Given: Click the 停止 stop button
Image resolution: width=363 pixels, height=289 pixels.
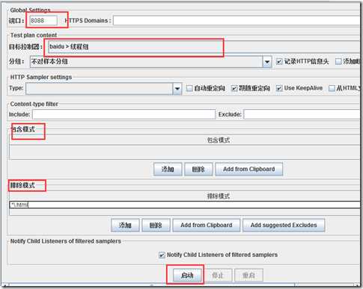Looking at the screenshot, I should click(x=218, y=276).
